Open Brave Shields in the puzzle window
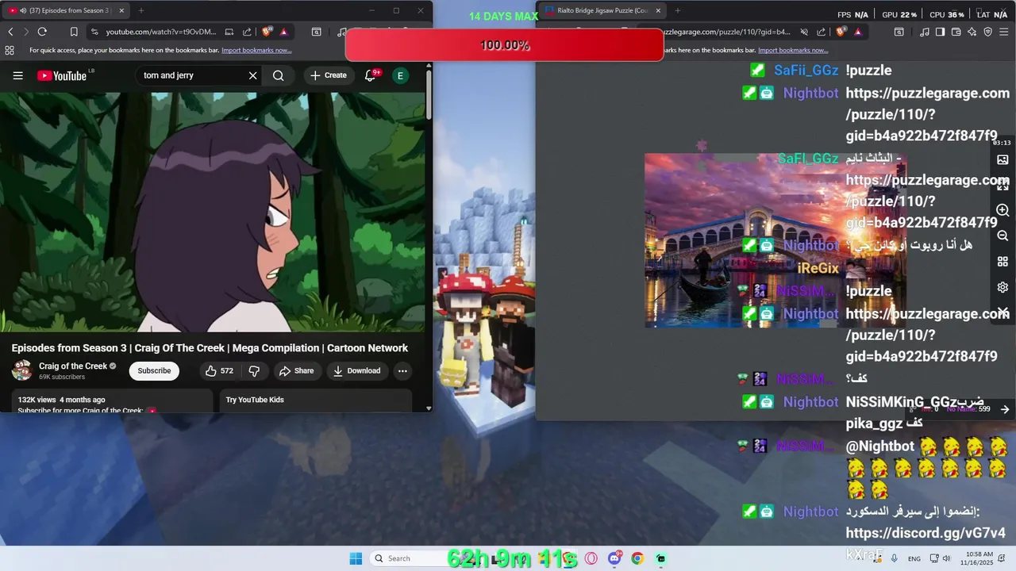 point(841,32)
